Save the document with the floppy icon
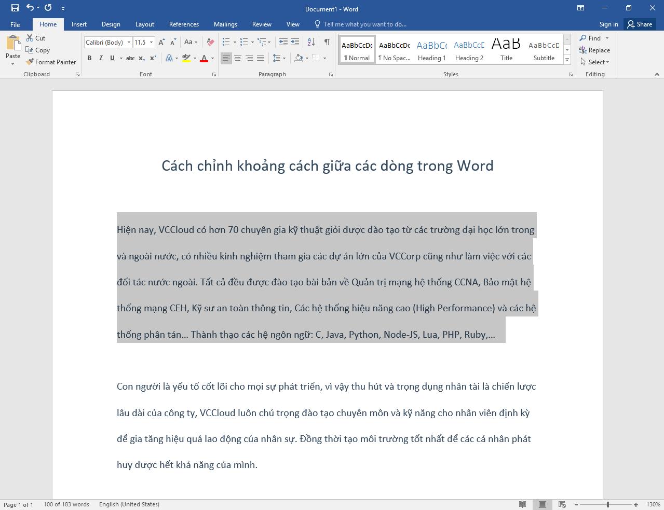The width and height of the screenshot is (664, 510). tap(15, 8)
